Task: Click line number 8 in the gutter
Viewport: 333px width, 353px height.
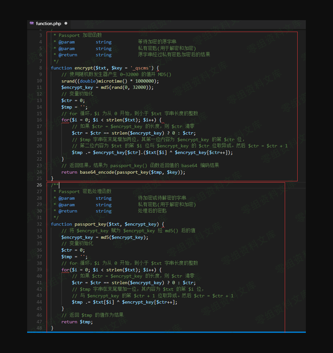Action: pyautogui.click(x=40, y=68)
